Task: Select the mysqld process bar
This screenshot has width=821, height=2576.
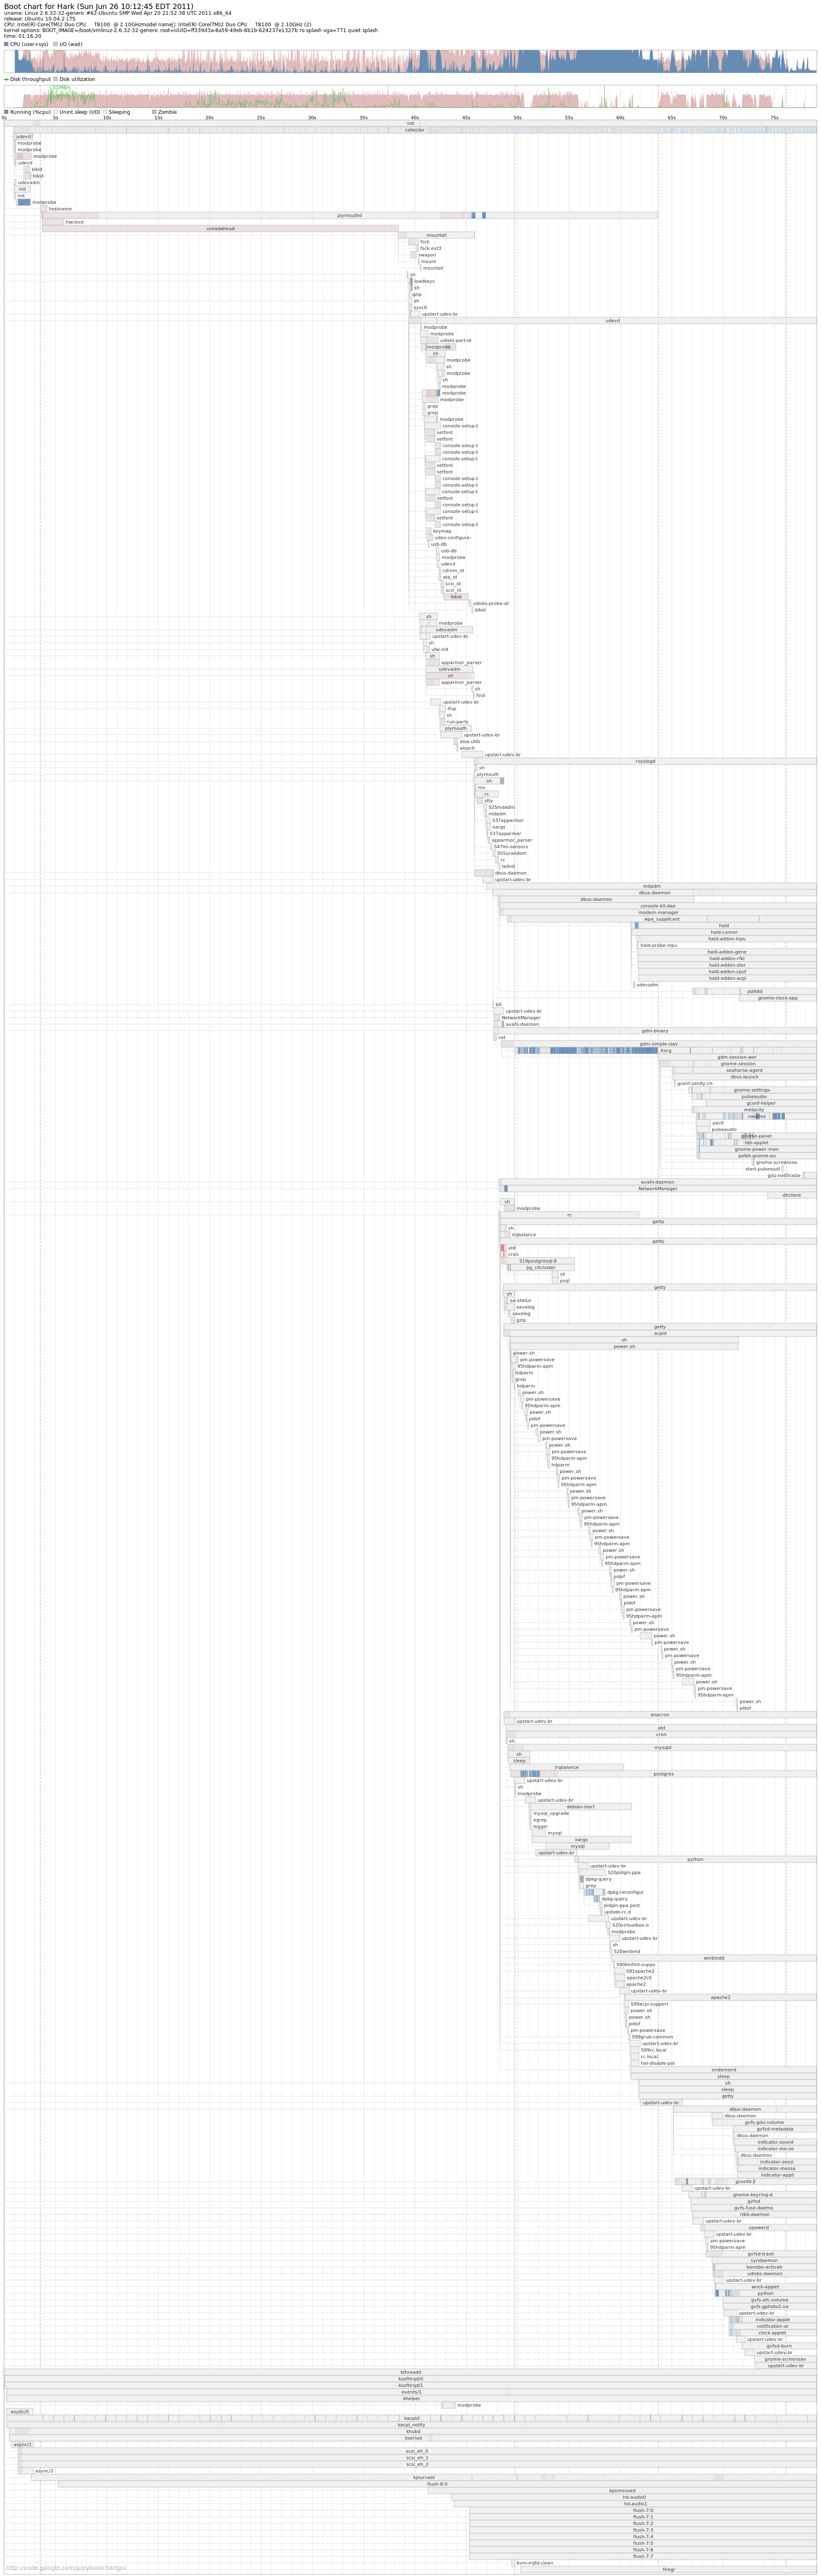Action: pyautogui.click(x=663, y=1747)
